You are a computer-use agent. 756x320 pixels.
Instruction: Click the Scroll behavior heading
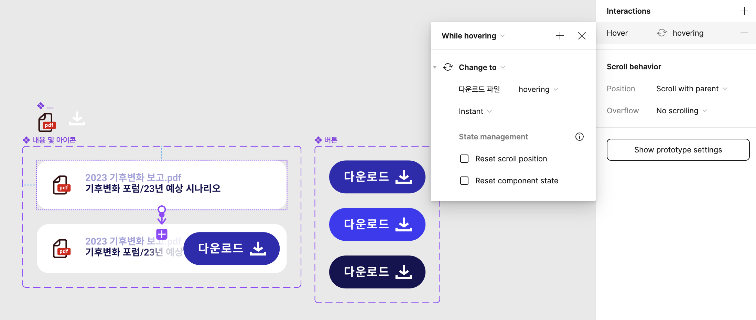coord(634,67)
